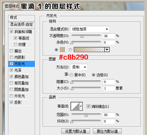147x135 pixels.
Task: Click the 复位为默认值 button
Action: [x=107, y=131]
